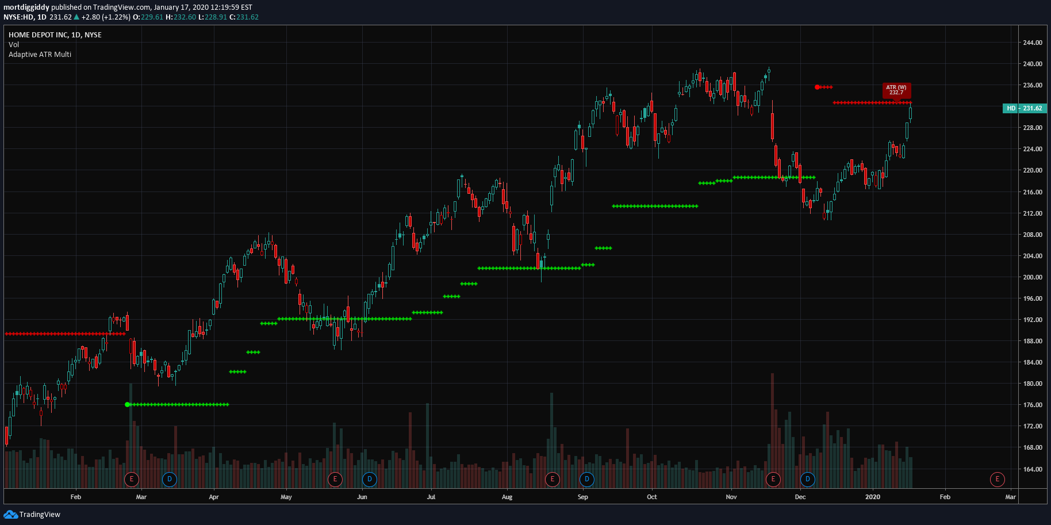This screenshot has width=1051, height=525.
Task: Click the Nov label on time axis
Action: pyautogui.click(x=731, y=497)
